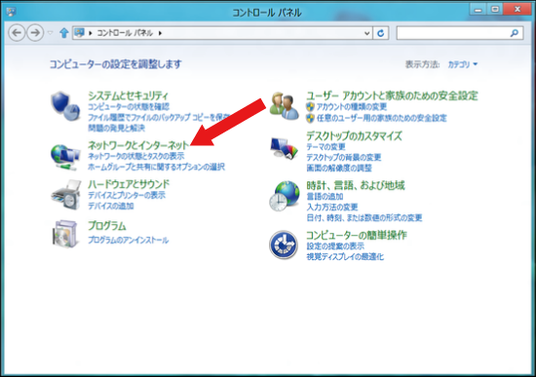Open ネットワークの状態とタスクの表示 link
Screen dimensions: 536x377
[136, 156]
